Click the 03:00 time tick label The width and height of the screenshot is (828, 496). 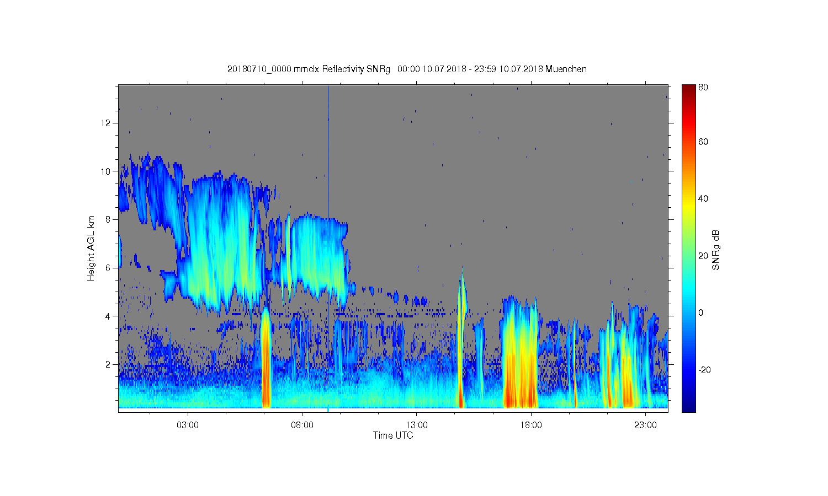188,425
